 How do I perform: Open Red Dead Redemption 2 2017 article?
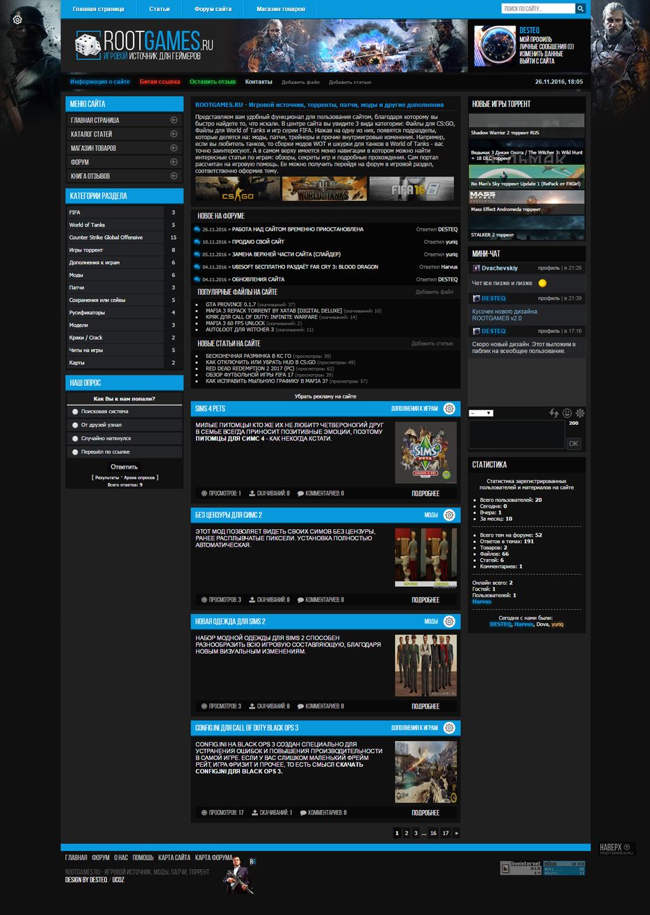[250, 369]
